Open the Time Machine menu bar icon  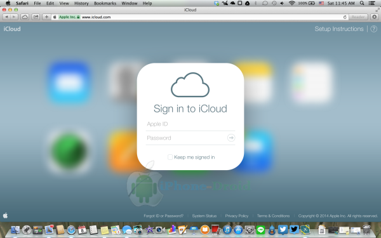pos(274,3)
